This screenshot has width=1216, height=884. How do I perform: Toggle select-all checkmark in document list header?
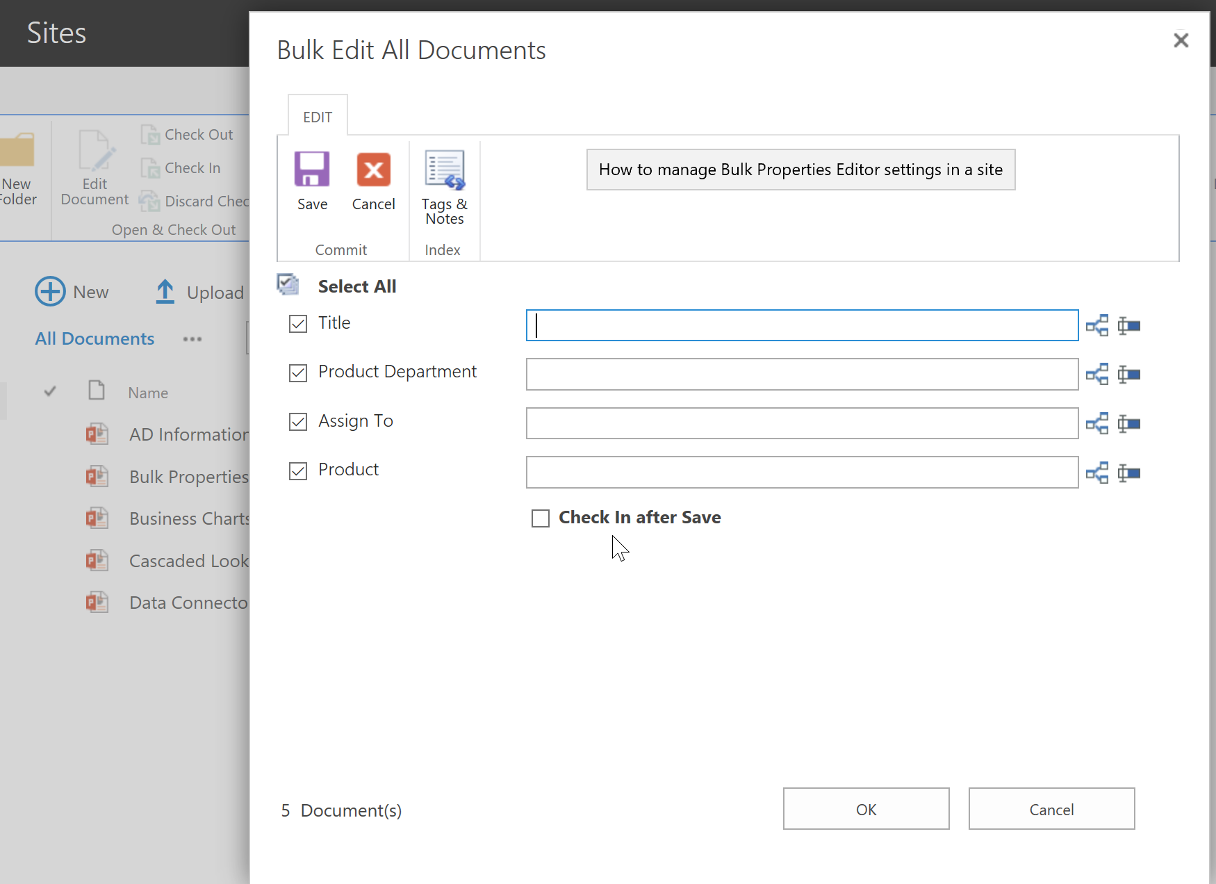pos(50,391)
